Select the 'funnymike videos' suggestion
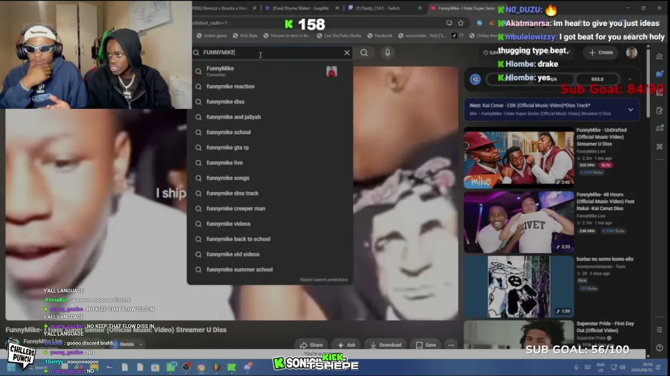This screenshot has height=376, width=670. click(x=270, y=224)
